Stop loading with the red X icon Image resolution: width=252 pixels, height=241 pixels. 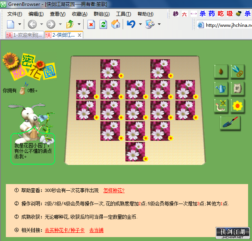click(x=91, y=25)
